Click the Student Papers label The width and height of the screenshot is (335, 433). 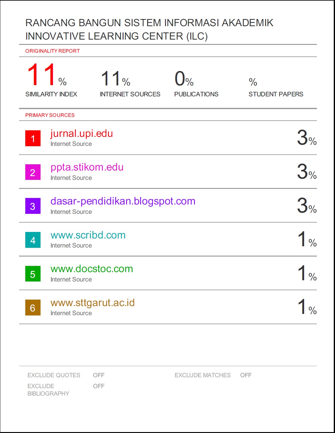coord(276,94)
